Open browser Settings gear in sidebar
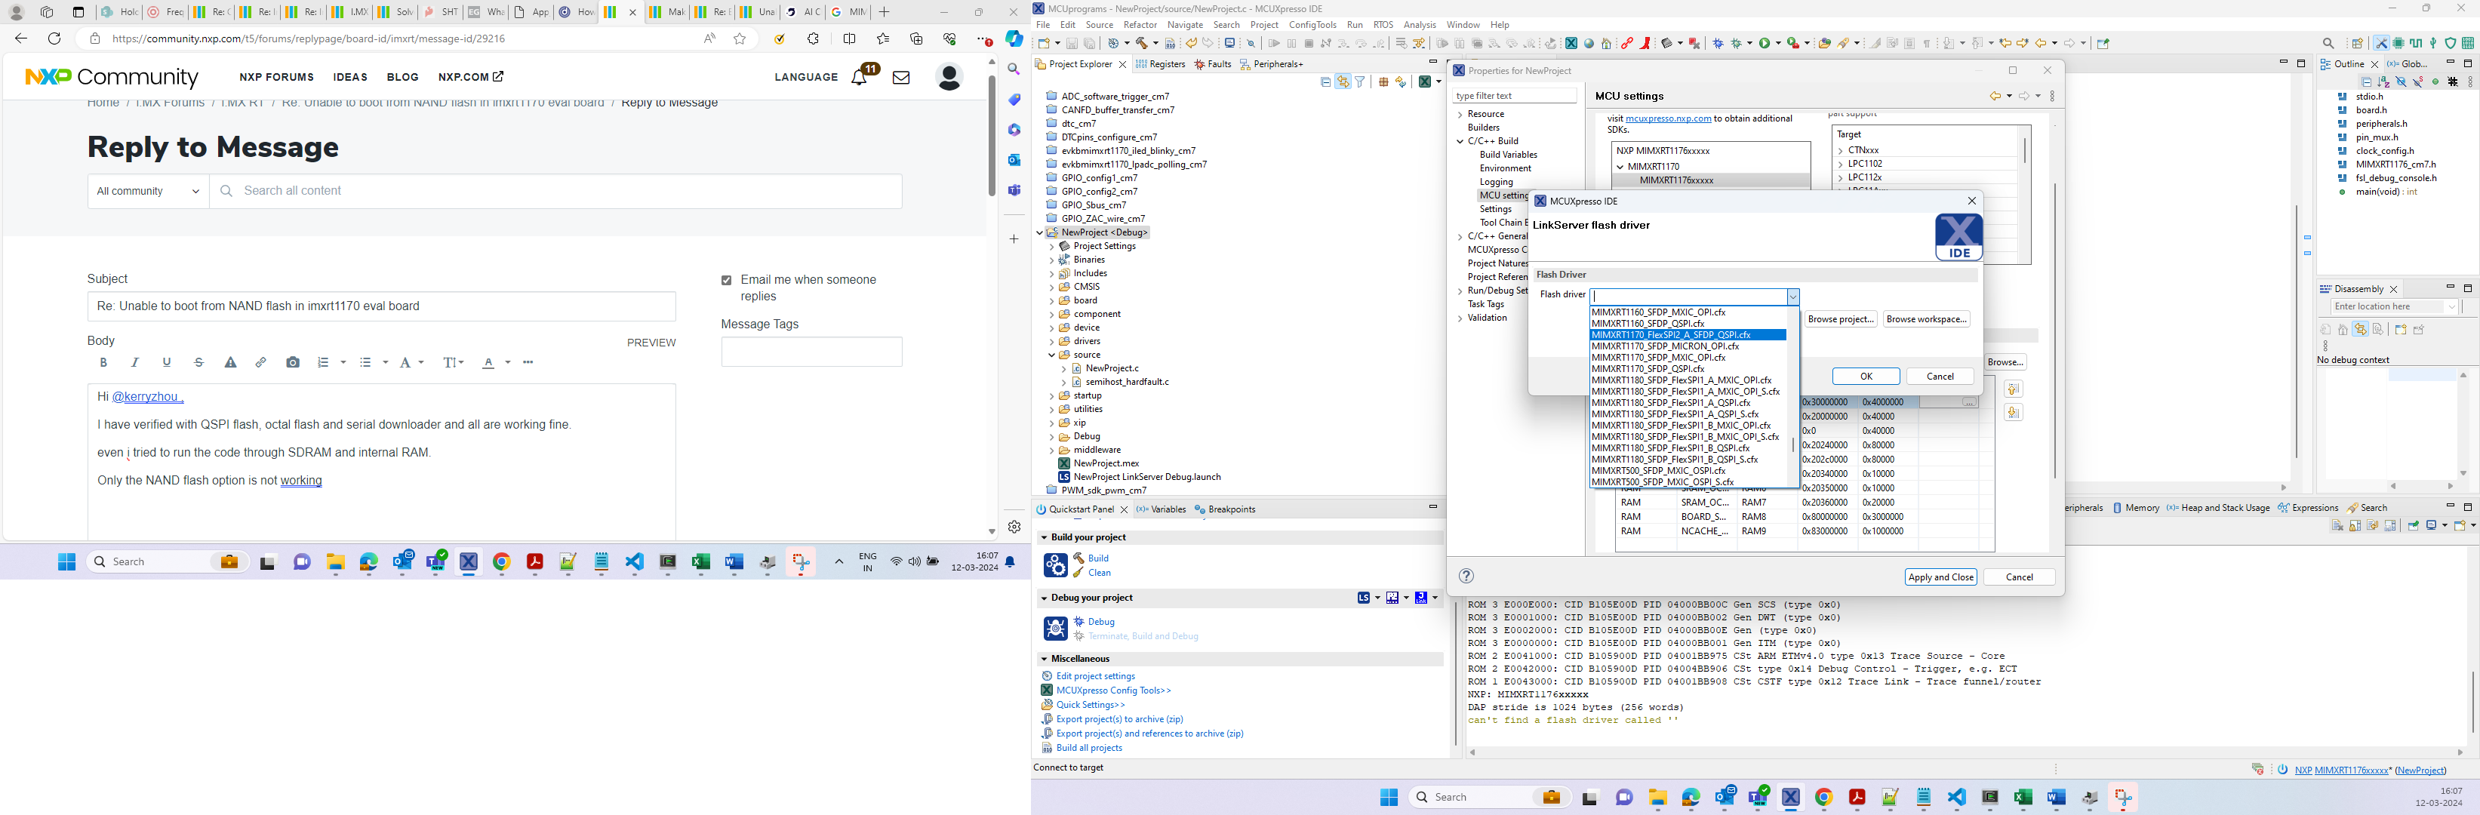2480x815 pixels. coord(1014,526)
